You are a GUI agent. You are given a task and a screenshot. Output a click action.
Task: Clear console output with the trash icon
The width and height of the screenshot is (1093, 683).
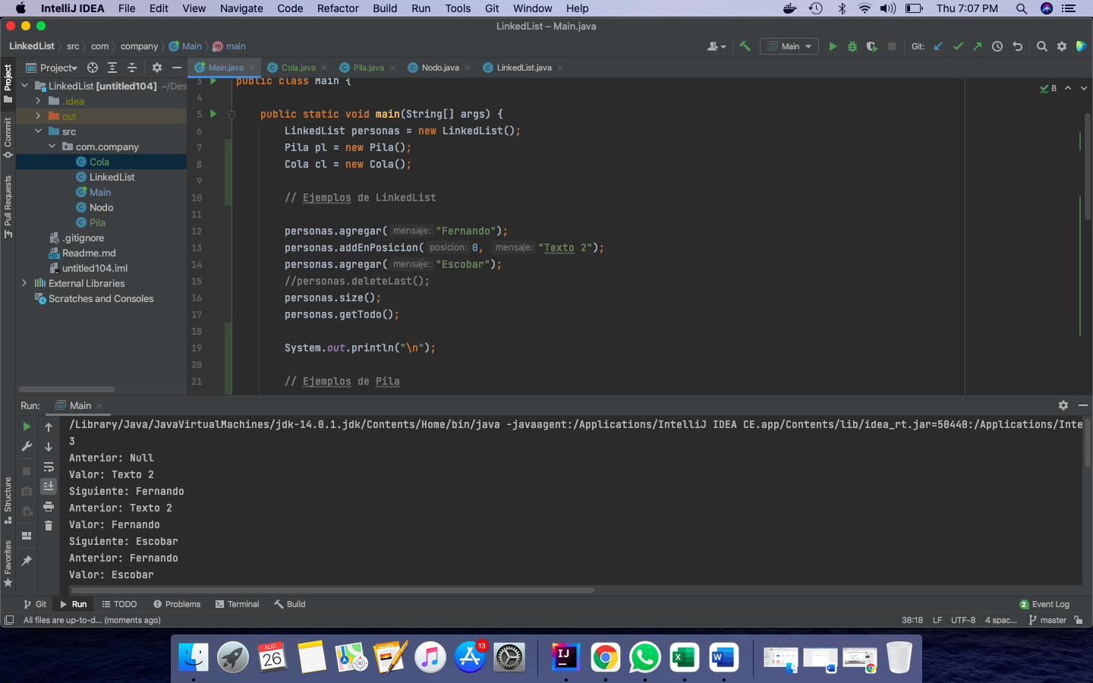[49, 525]
